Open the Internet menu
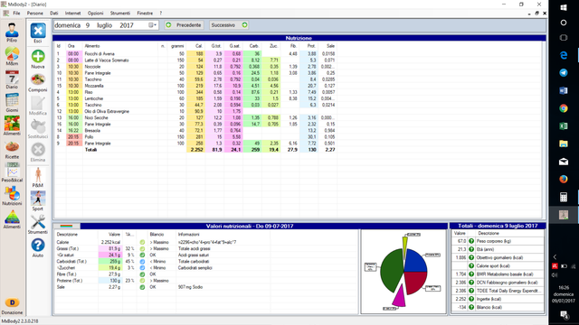Image resolution: width=579 pixels, height=325 pixels. pos(72,13)
